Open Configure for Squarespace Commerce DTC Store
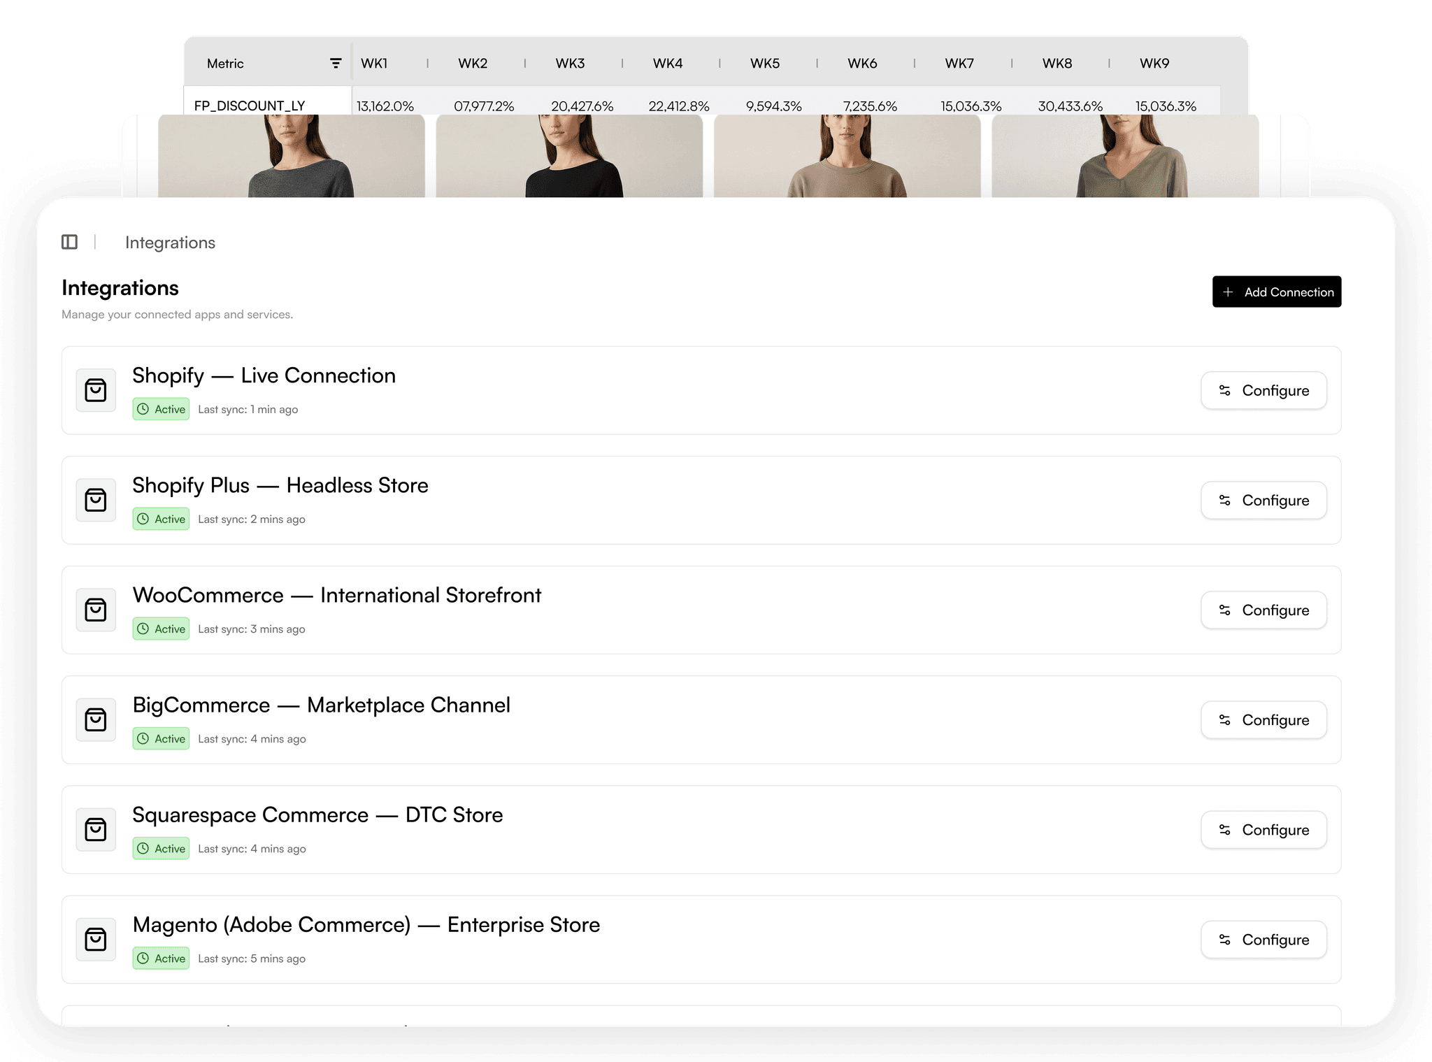The height and width of the screenshot is (1062, 1432). pyautogui.click(x=1263, y=830)
